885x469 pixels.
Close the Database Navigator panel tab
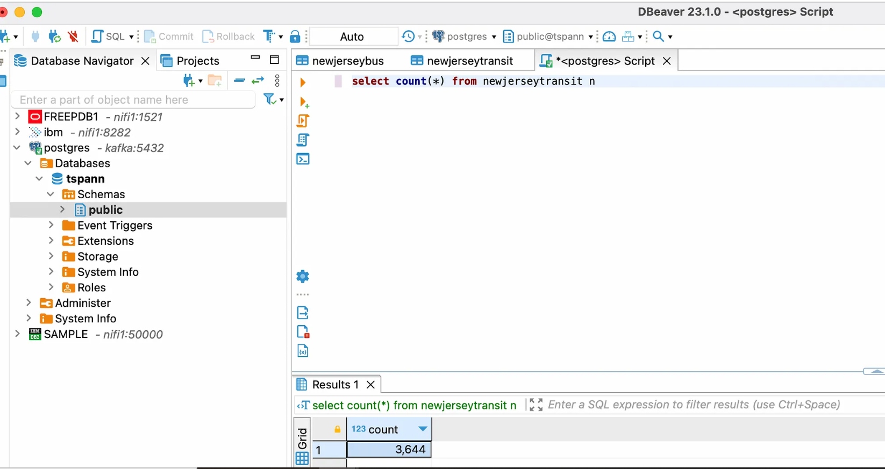[145, 61]
